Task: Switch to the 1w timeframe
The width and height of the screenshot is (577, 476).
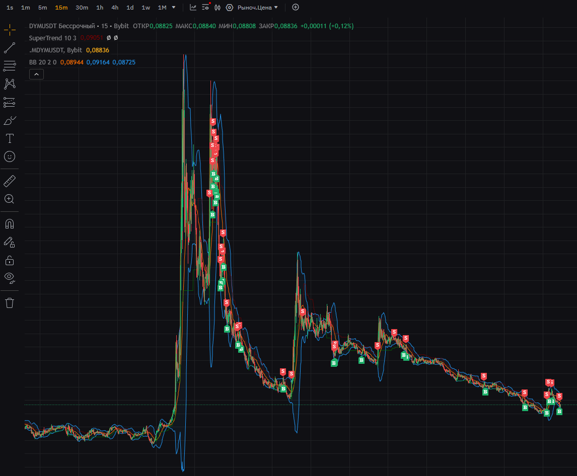Action: pos(146,8)
